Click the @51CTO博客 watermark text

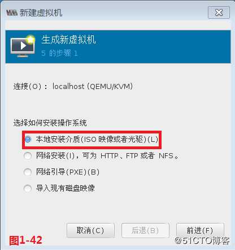202,240
